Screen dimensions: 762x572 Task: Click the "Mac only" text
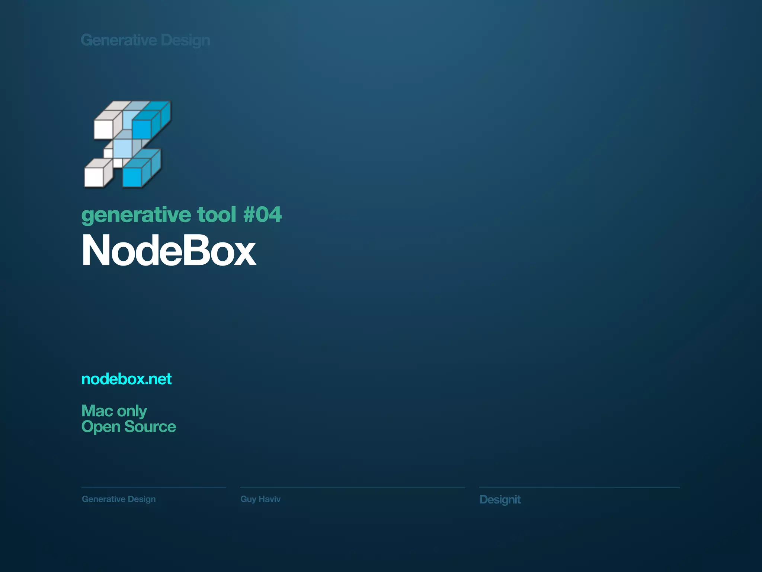114,411
